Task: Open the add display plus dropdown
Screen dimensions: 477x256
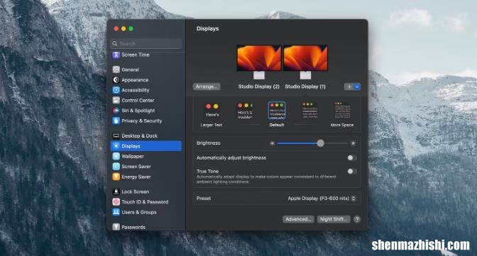Action: pos(352,87)
